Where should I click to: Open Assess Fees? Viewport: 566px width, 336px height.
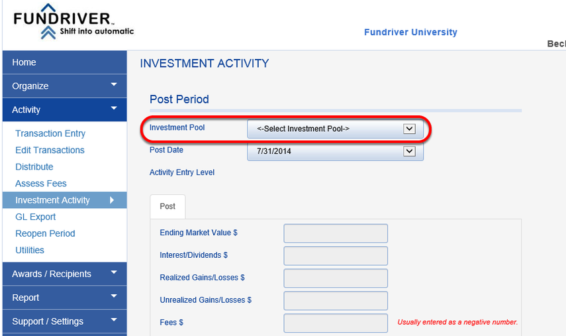pyautogui.click(x=41, y=183)
